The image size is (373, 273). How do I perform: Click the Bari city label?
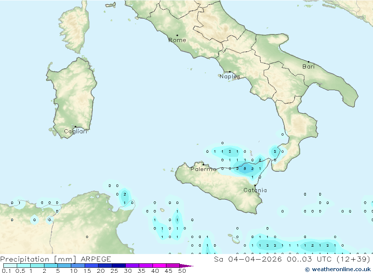pos(308,67)
